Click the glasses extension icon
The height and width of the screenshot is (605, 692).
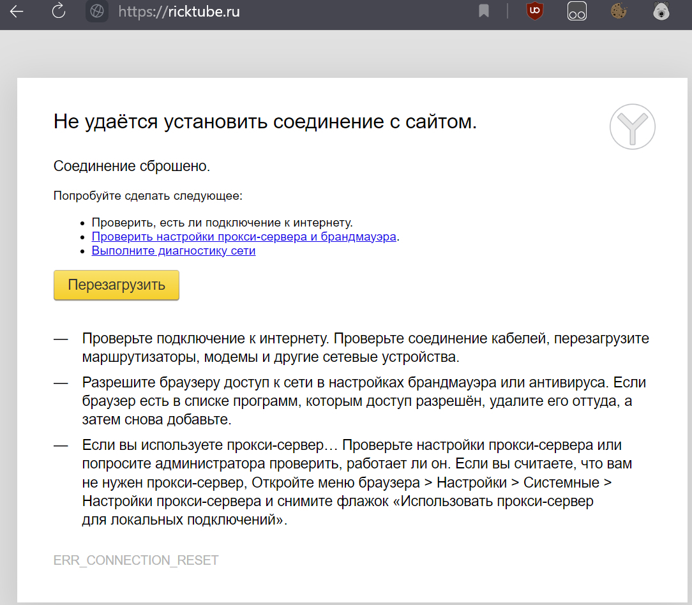pyautogui.click(x=577, y=11)
